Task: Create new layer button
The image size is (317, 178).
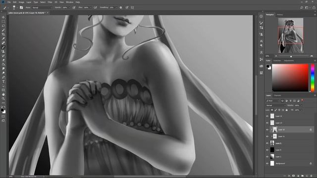Action: 307,176
